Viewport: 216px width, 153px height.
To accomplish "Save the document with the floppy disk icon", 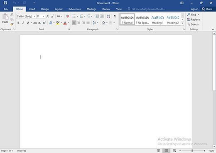I will [x=5, y=3].
